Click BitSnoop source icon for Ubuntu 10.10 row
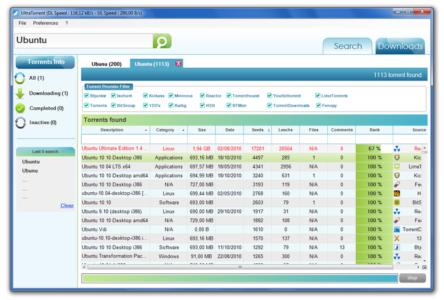 (x=397, y=203)
